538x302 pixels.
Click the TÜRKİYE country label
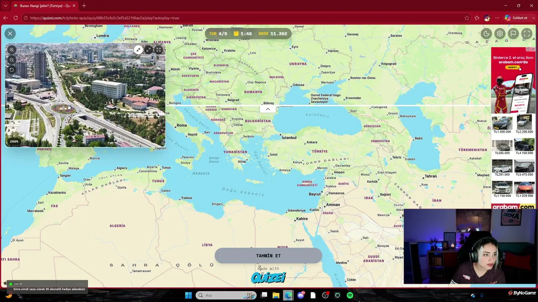click(x=319, y=151)
